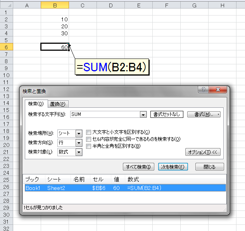
Task: Click the すべて検索 button
Action: [138, 167]
